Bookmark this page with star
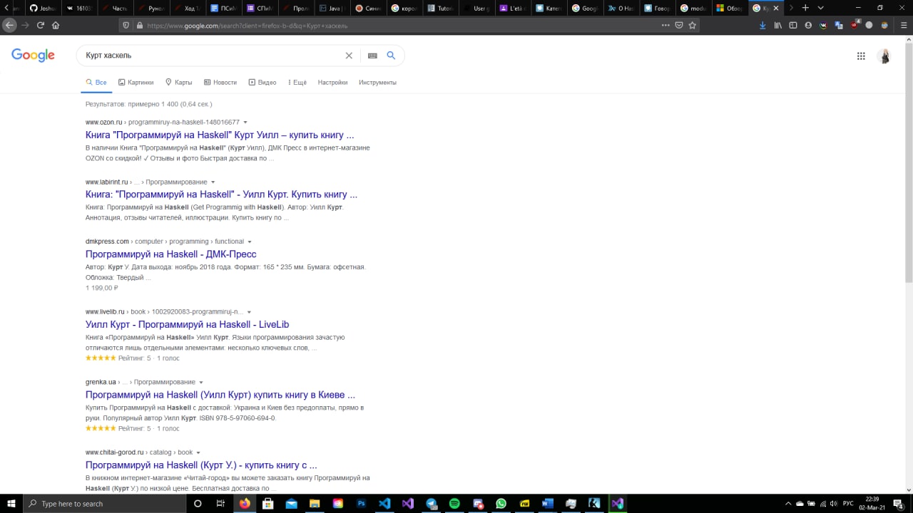This screenshot has width=913, height=513. (692, 25)
